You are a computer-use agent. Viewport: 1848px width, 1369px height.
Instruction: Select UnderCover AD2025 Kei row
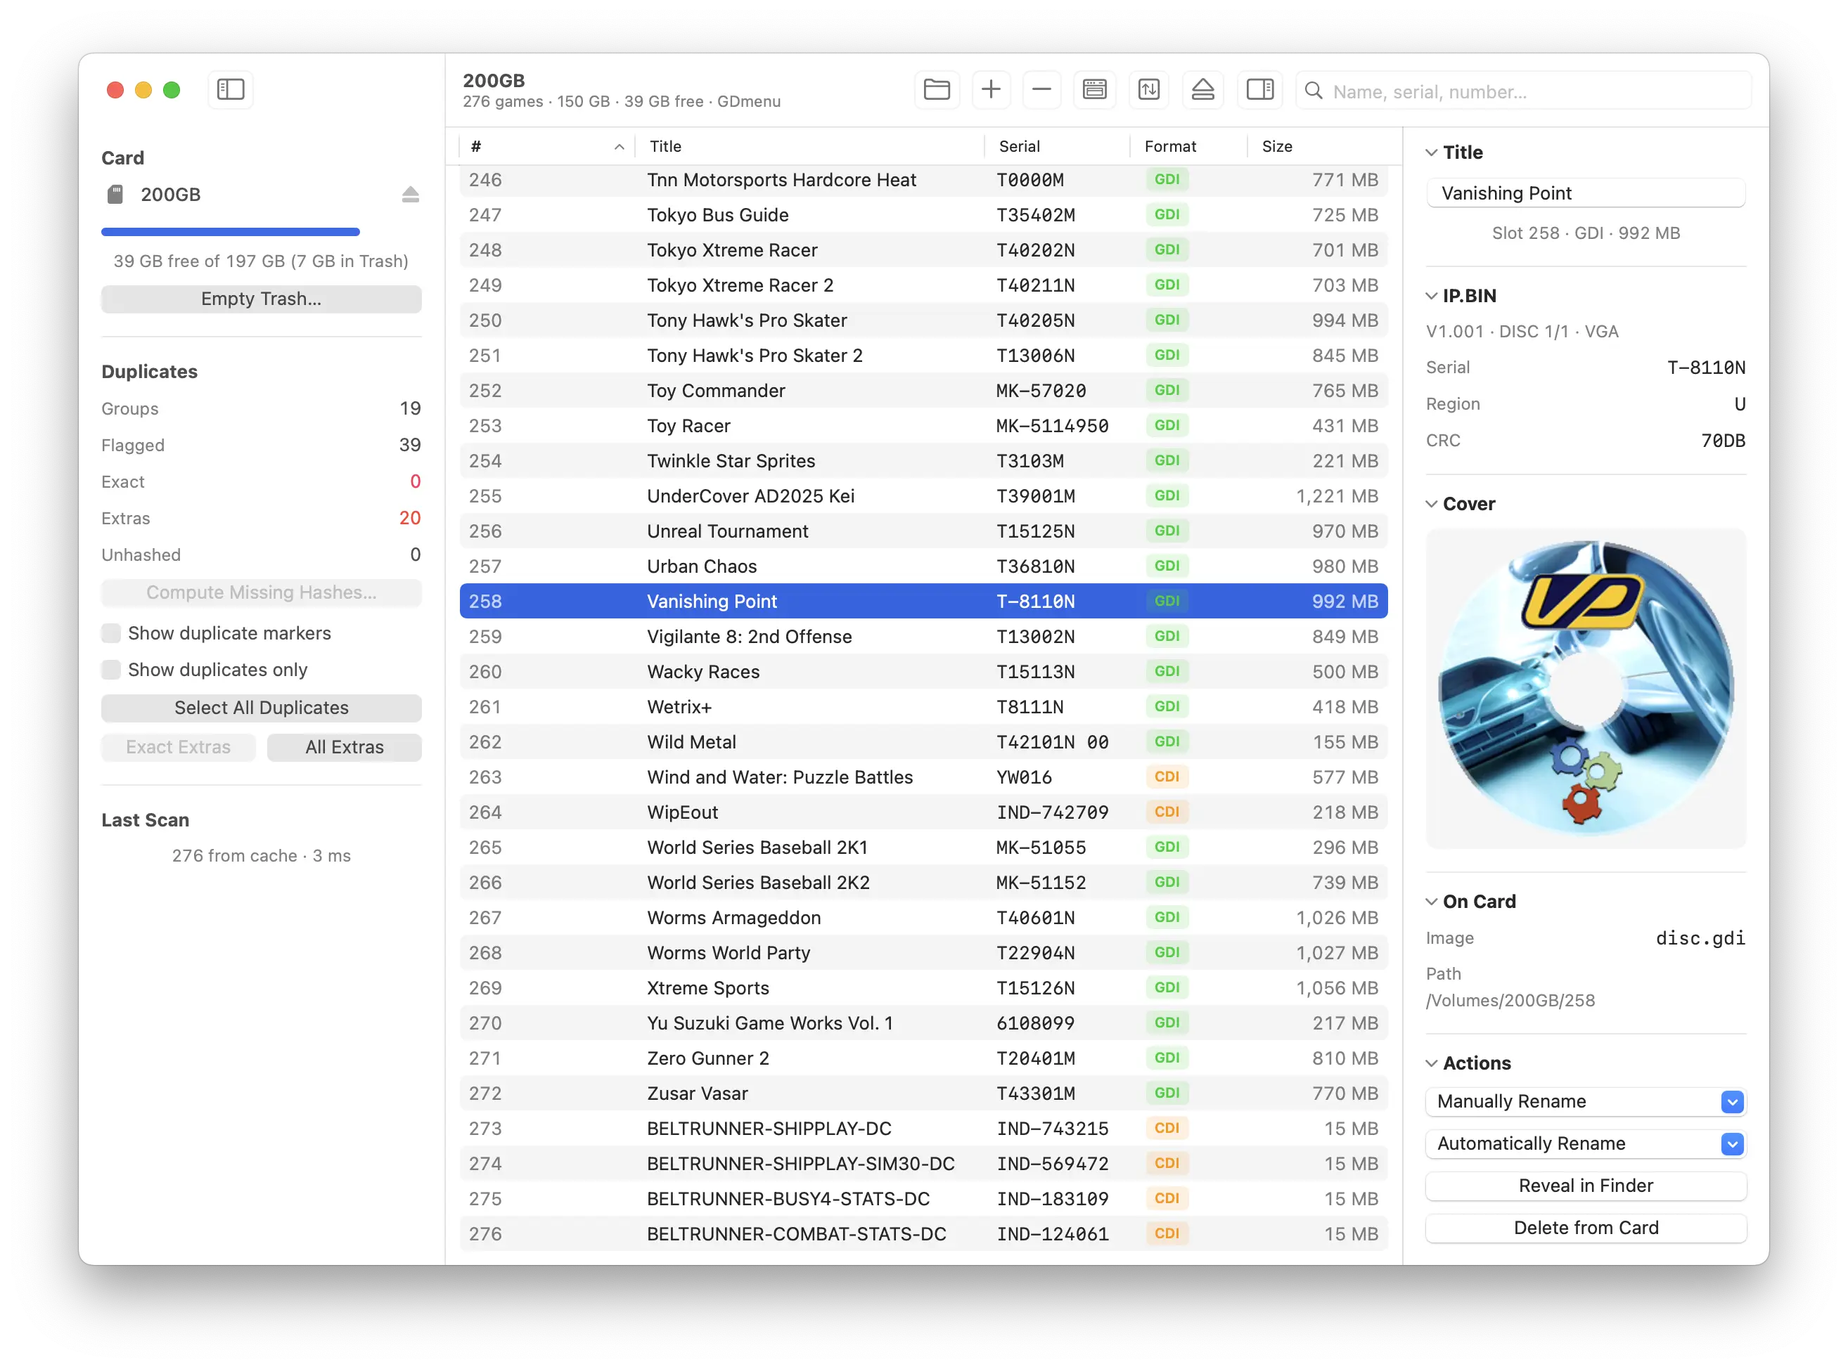click(x=923, y=496)
